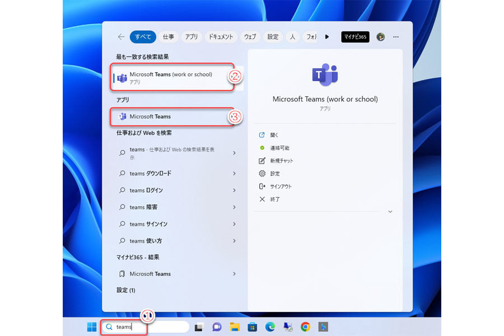This screenshot has height=336, width=504.
Task: Open the Teams chat icon on the taskbar
Action: (x=217, y=327)
